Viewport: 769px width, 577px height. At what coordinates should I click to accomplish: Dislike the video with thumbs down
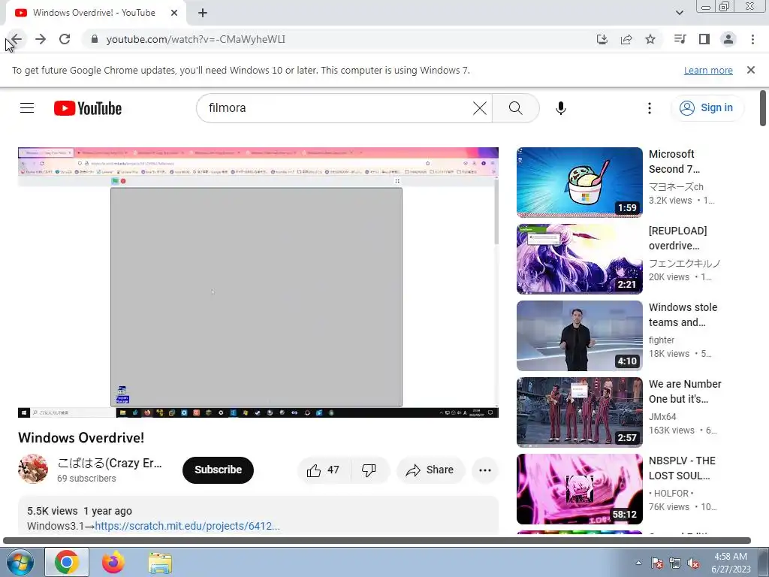[x=369, y=470]
